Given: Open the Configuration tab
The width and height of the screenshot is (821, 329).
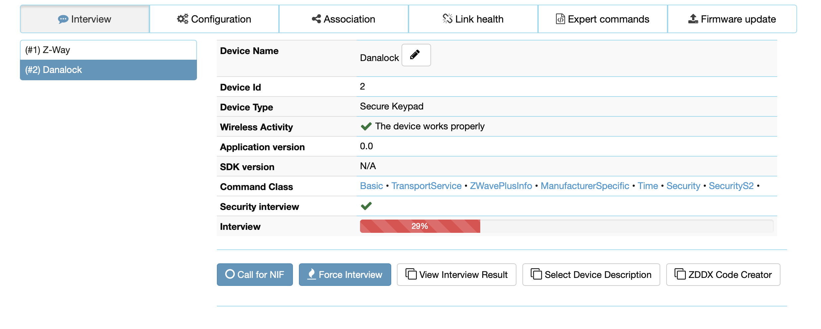Looking at the screenshot, I should pos(214,19).
